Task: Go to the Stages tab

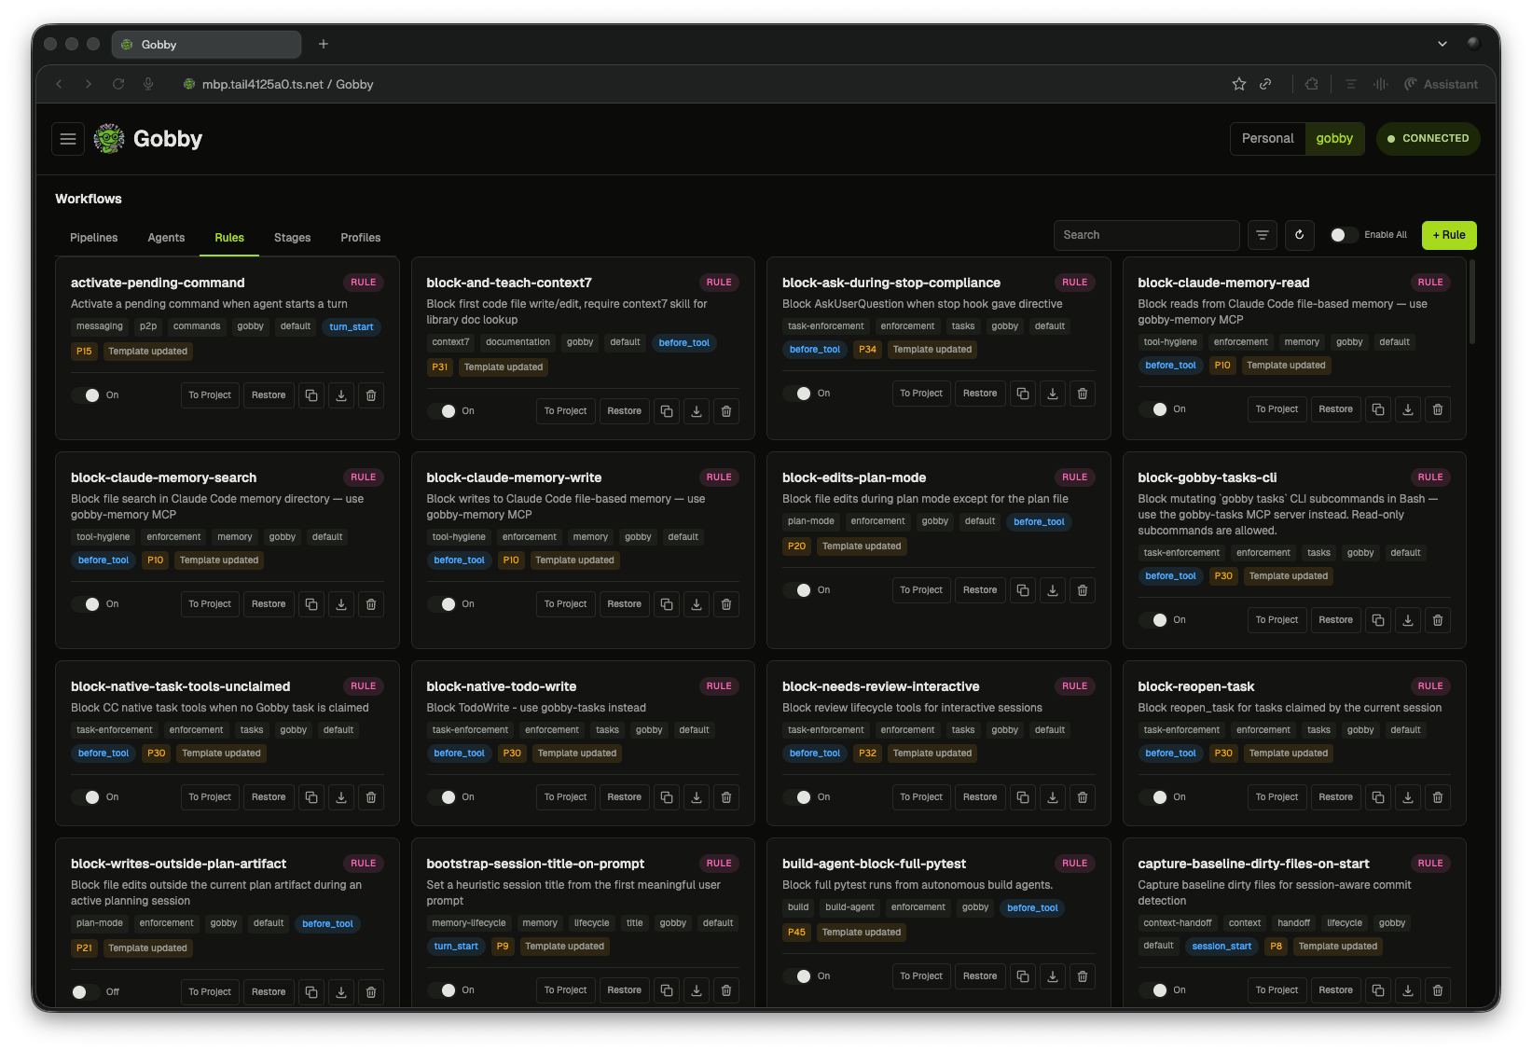Action: click(x=293, y=238)
